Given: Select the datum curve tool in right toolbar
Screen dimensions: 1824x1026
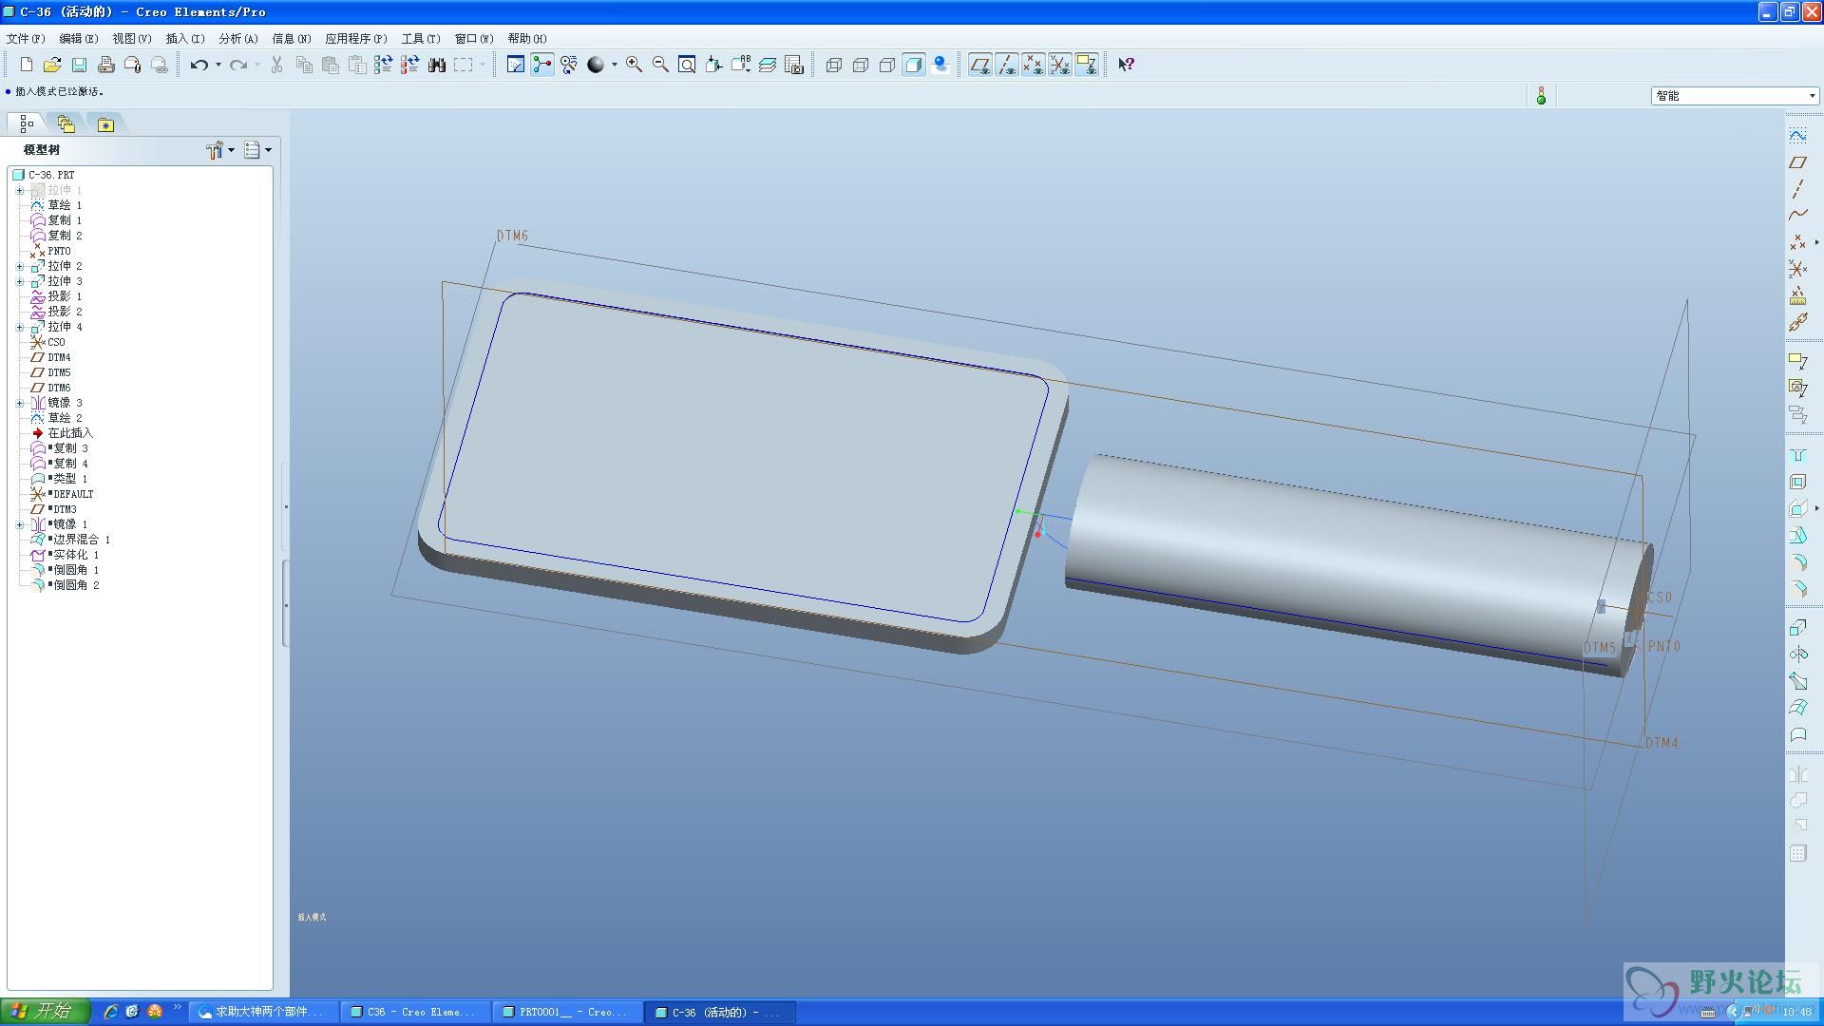Looking at the screenshot, I should coord(1797,216).
